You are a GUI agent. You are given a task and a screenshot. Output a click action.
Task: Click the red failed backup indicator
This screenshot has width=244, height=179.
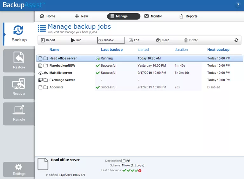(x=140, y=171)
